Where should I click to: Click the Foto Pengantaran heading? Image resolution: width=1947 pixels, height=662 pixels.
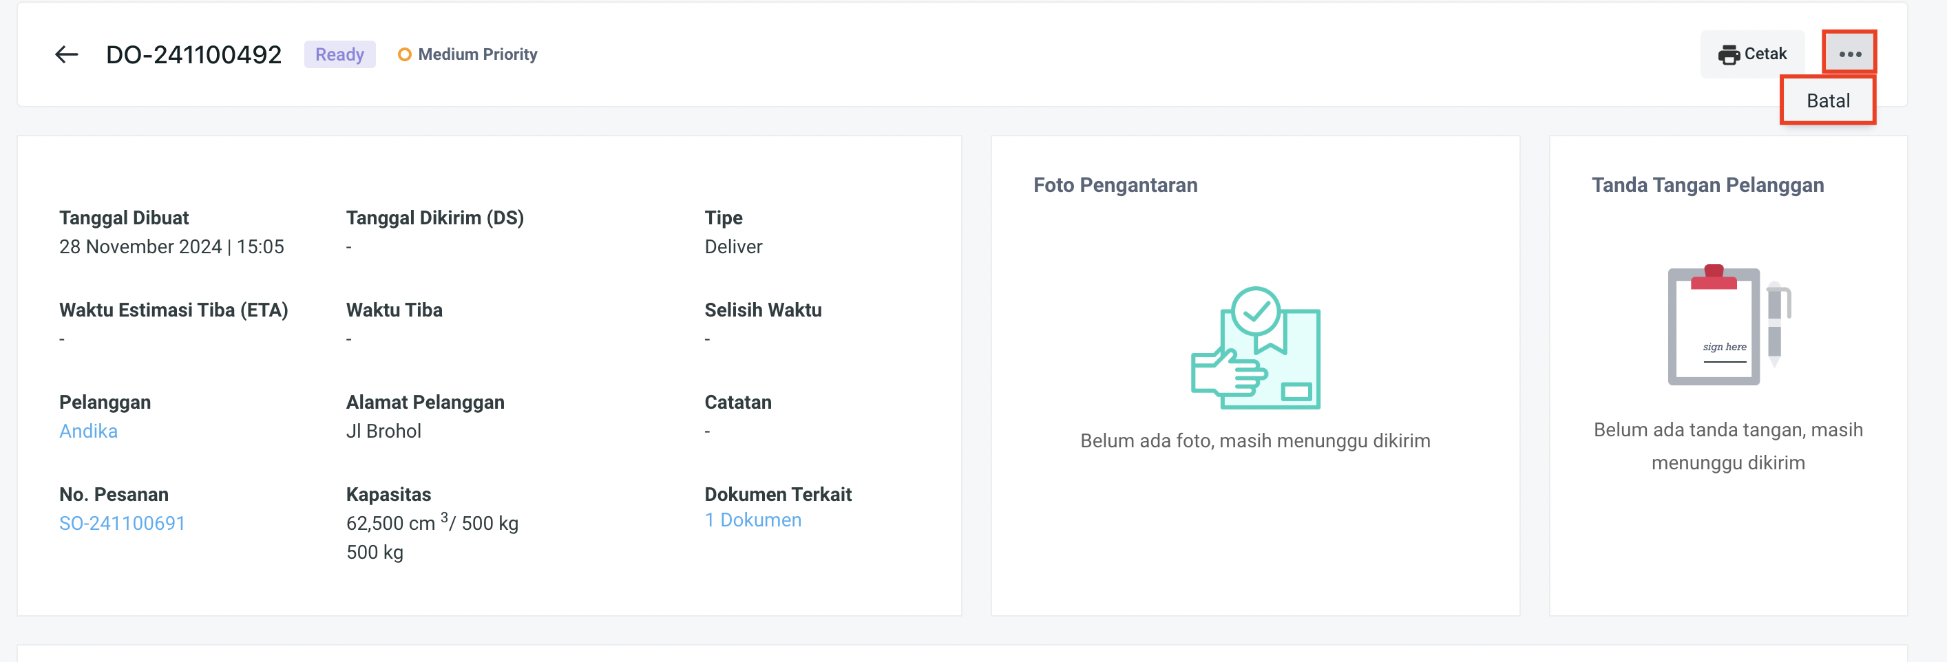(x=1115, y=185)
